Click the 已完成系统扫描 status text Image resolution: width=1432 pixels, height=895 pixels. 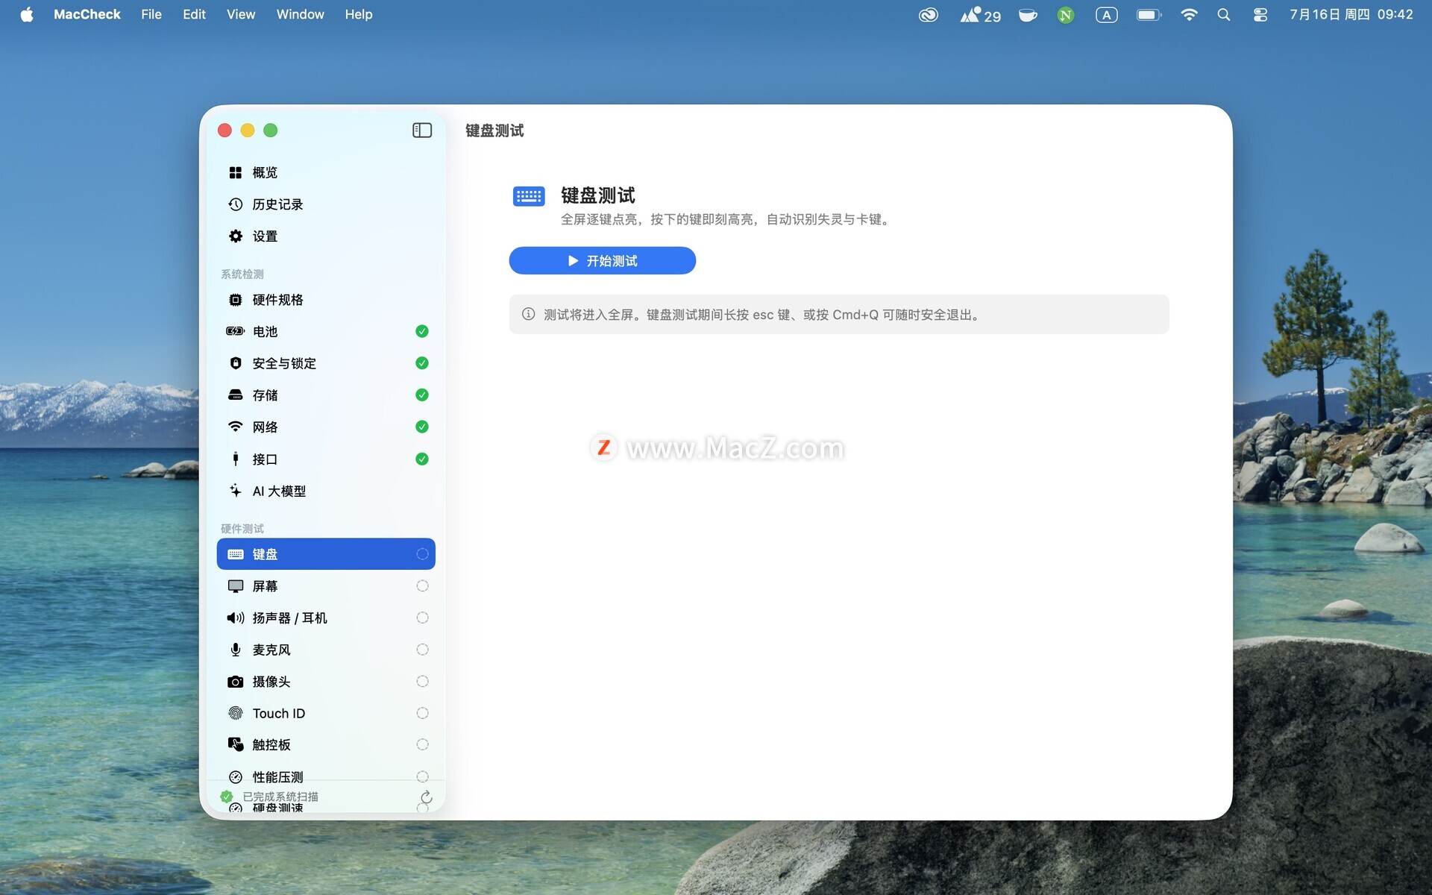[280, 797]
